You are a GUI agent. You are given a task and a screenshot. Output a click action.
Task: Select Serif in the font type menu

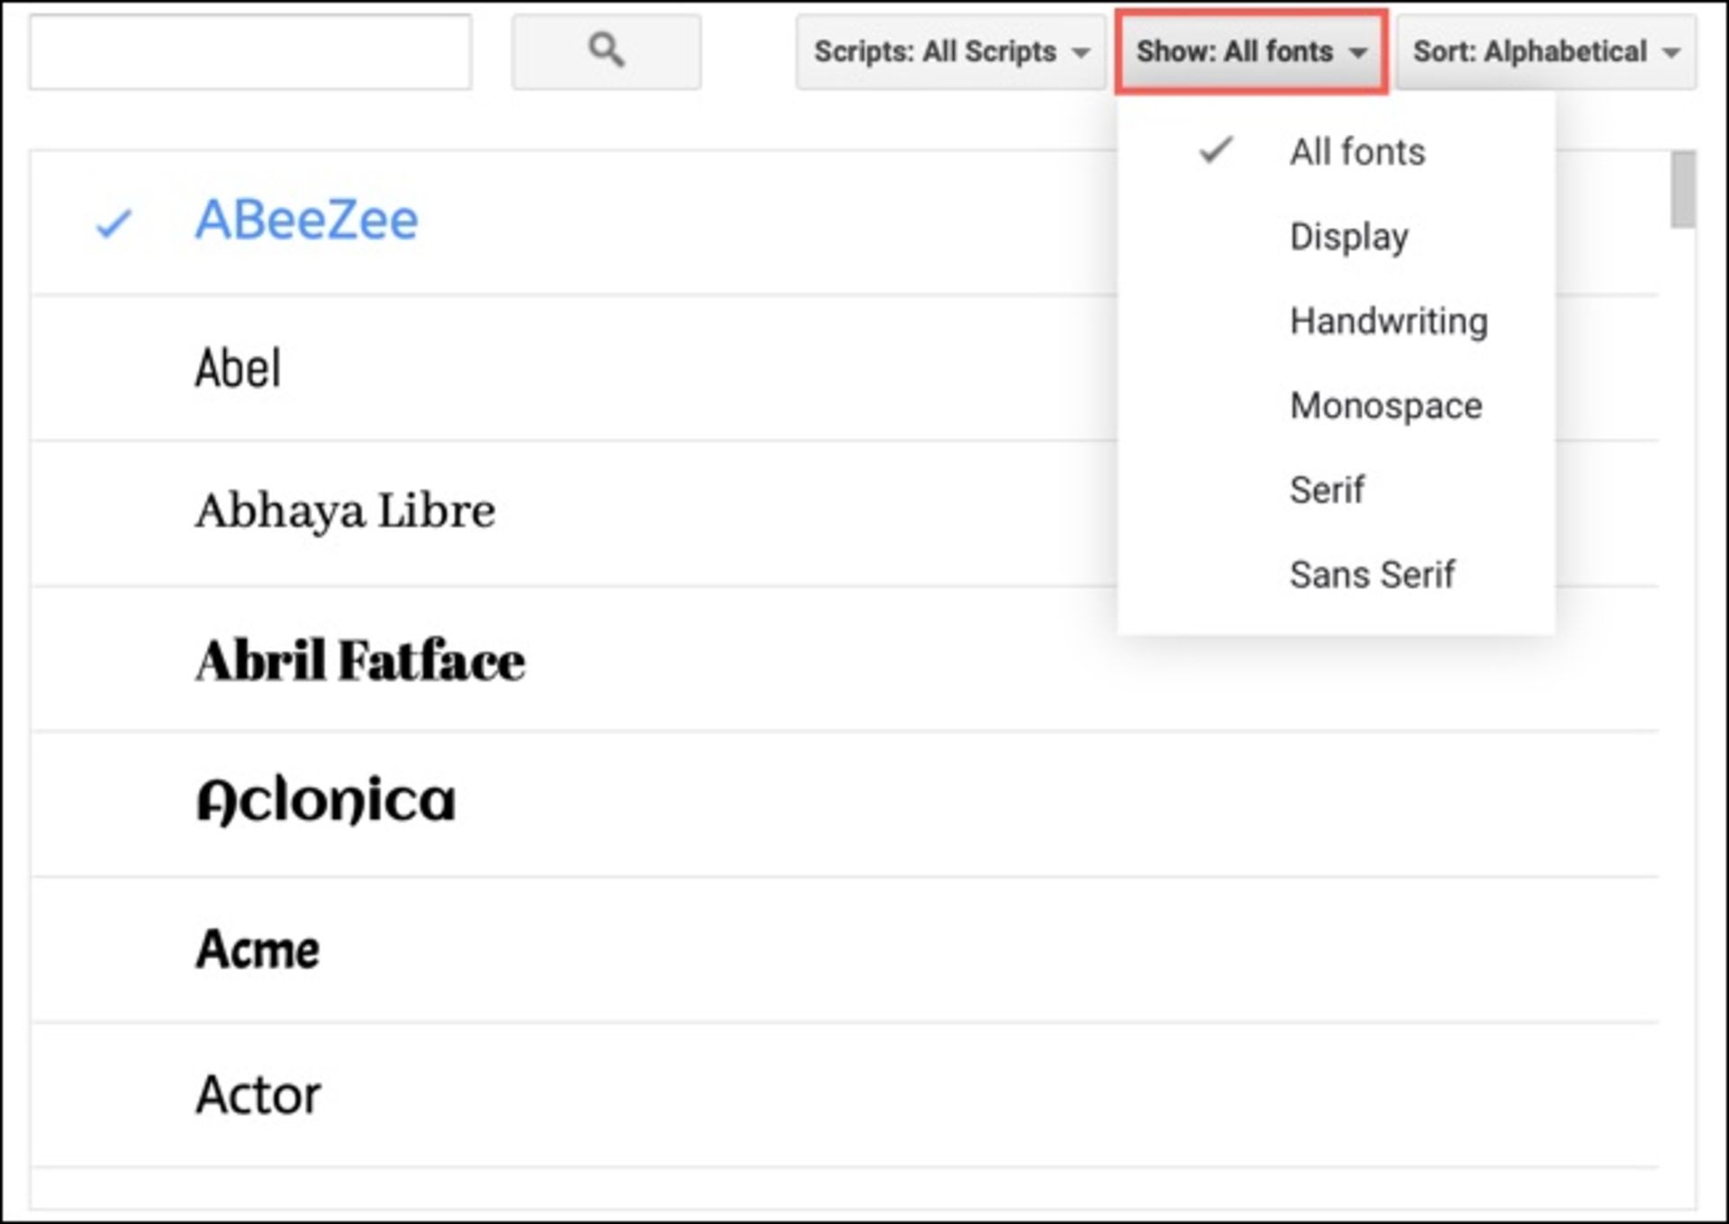pos(1326,490)
